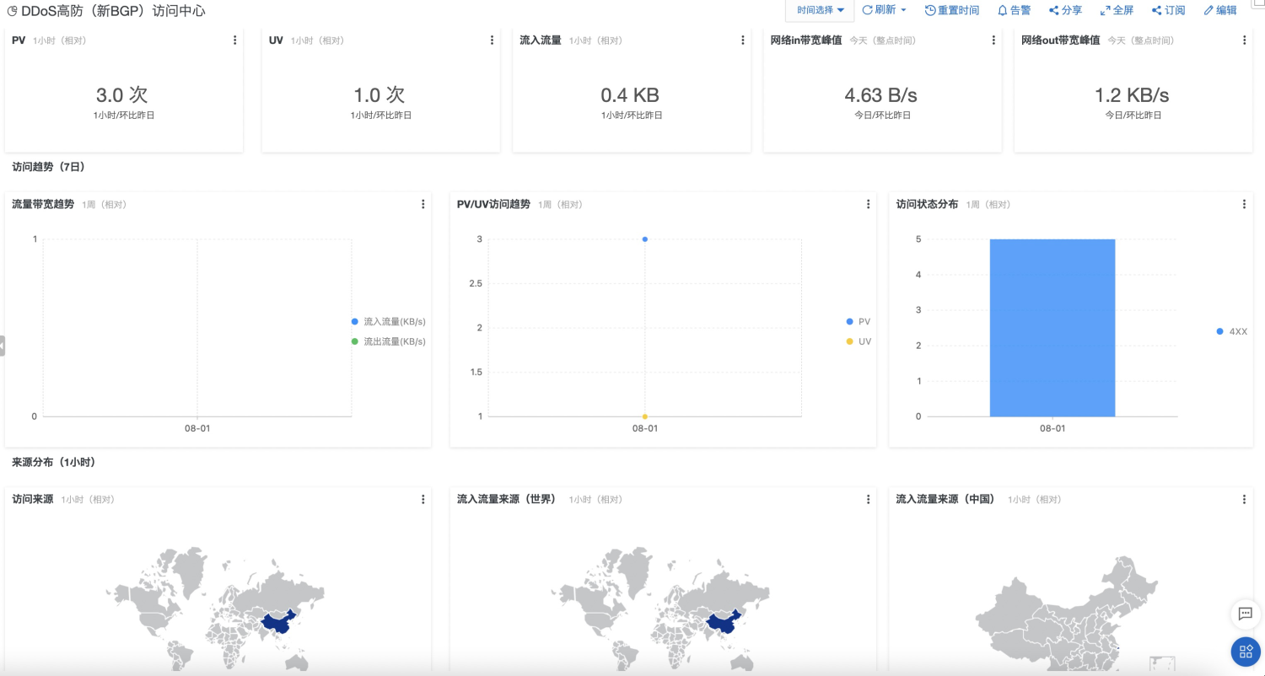Open the 时间选择 dropdown

tap(820, 10)
